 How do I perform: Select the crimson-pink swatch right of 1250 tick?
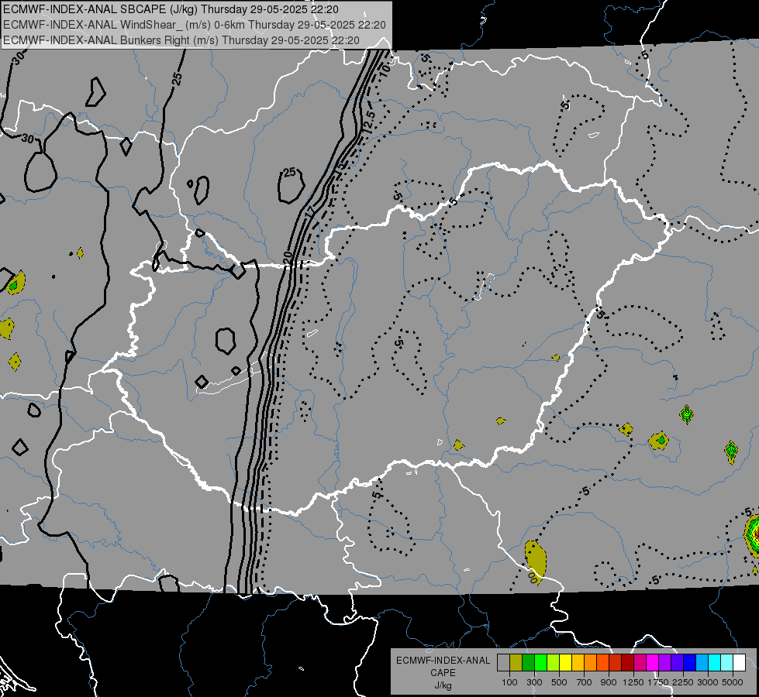click(x=640, y=662)
